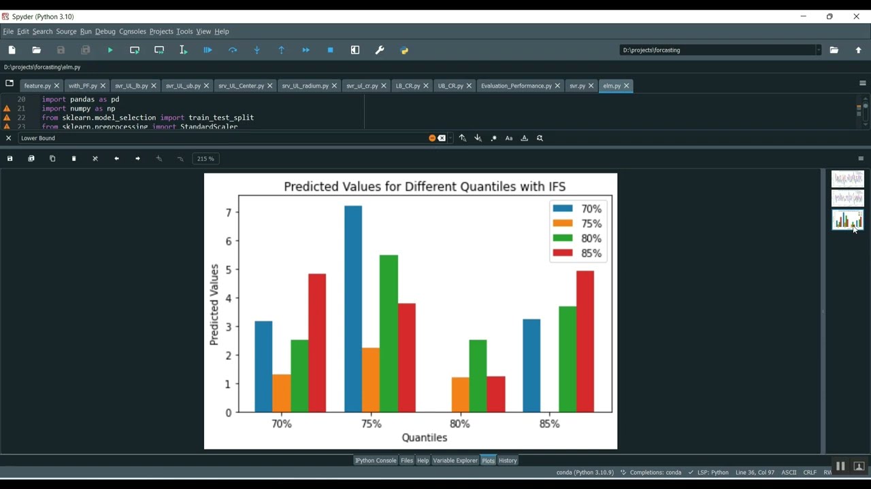This screenshot has height=489, width=871.
Task: Select the second plot thumbnail
Action: click(x=848, y=198)
